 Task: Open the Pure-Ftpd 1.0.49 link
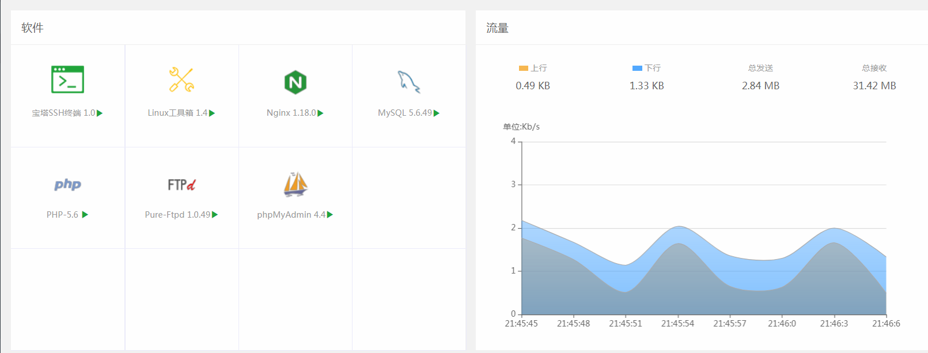177,215
